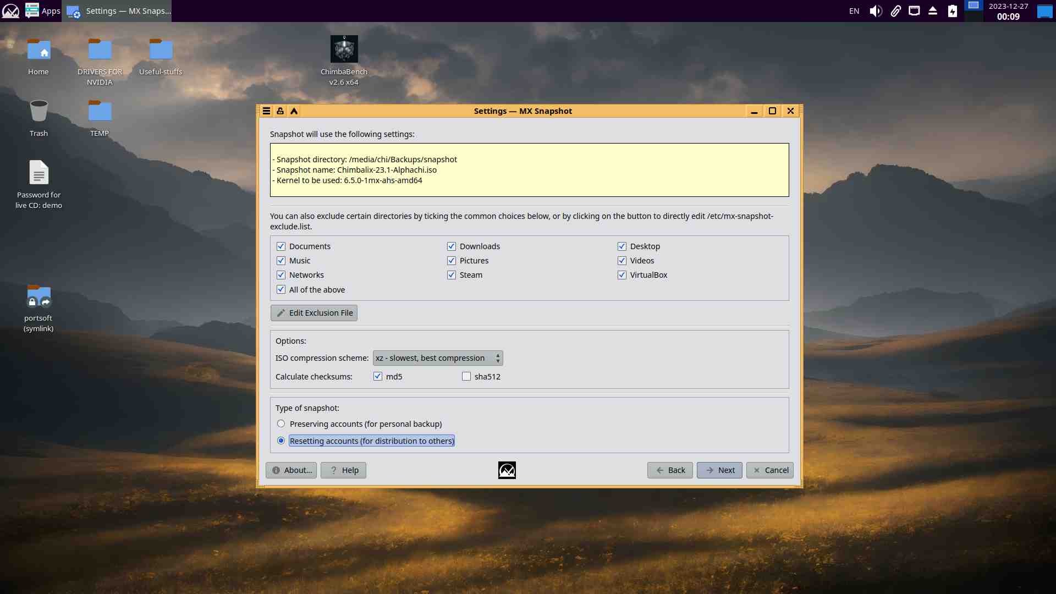Click the paperclip clipboard tray icon
1056x594 pixels.
tap(895, 11)
